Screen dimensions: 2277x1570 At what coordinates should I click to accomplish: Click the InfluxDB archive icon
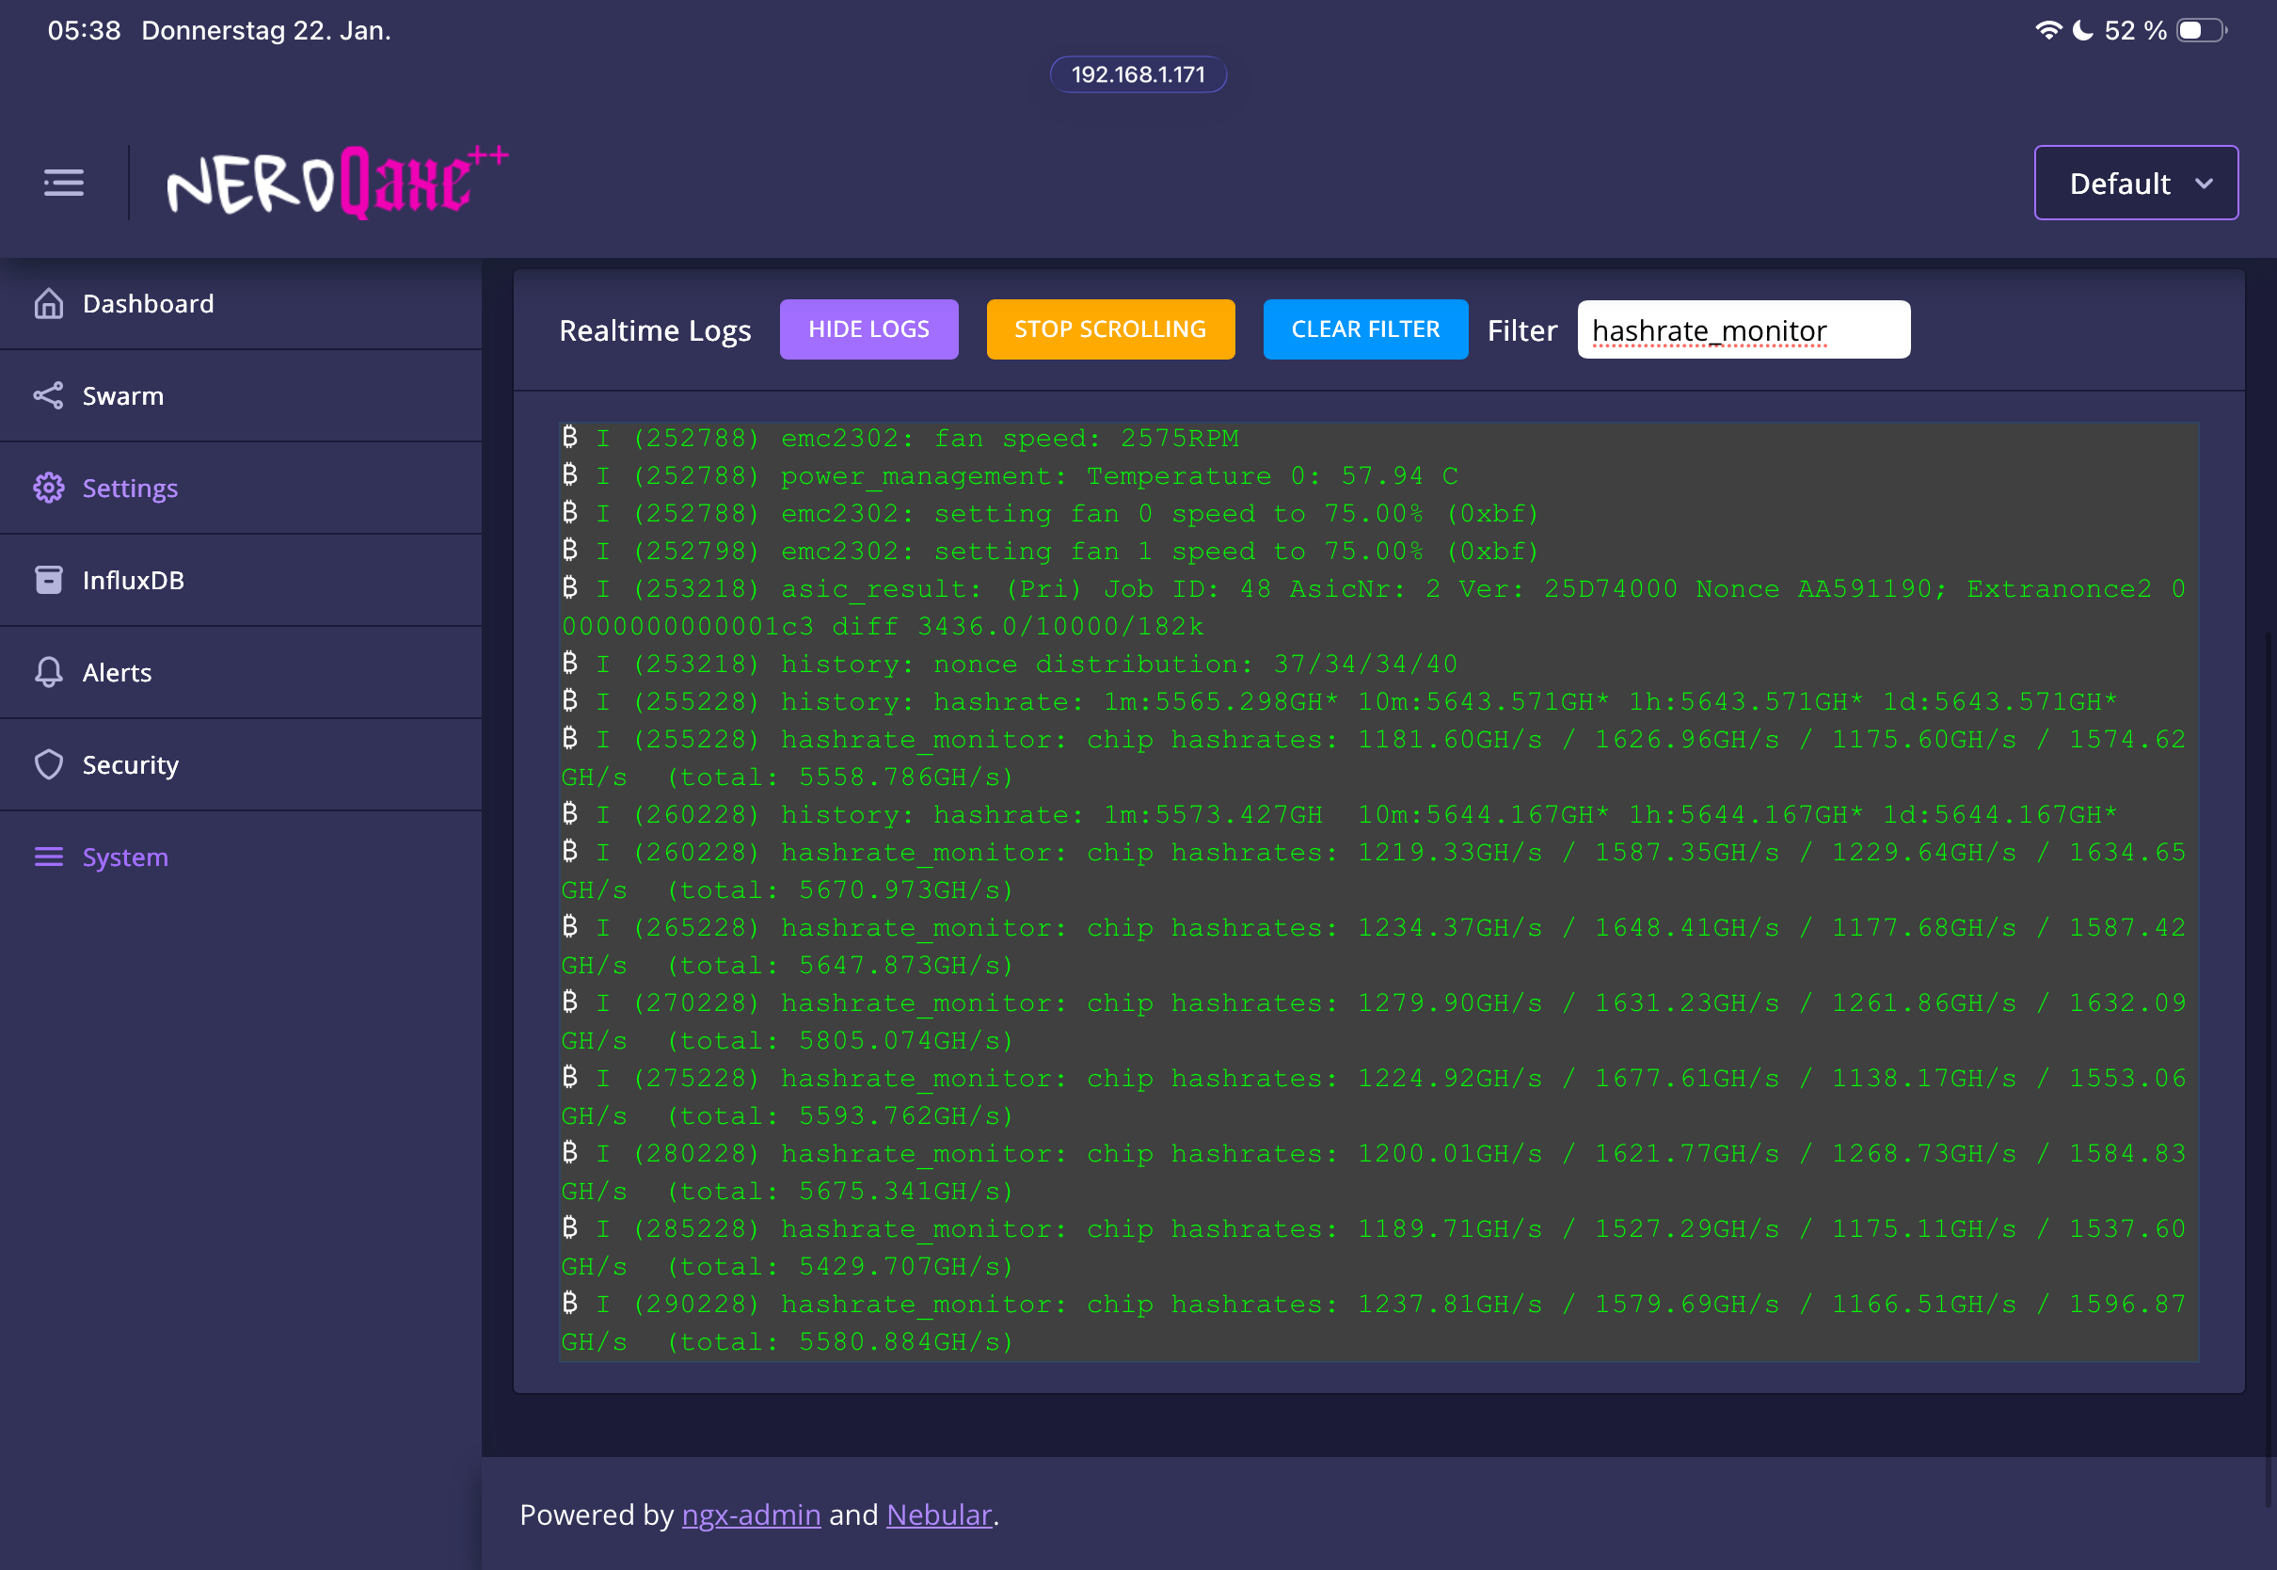(x=48, y=581)
